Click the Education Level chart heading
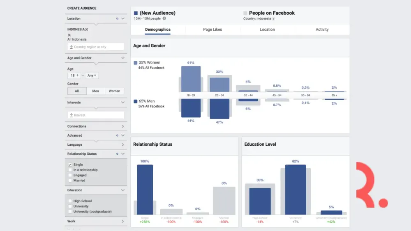This screenshot has height=231, width=411. tap(260, 144)
